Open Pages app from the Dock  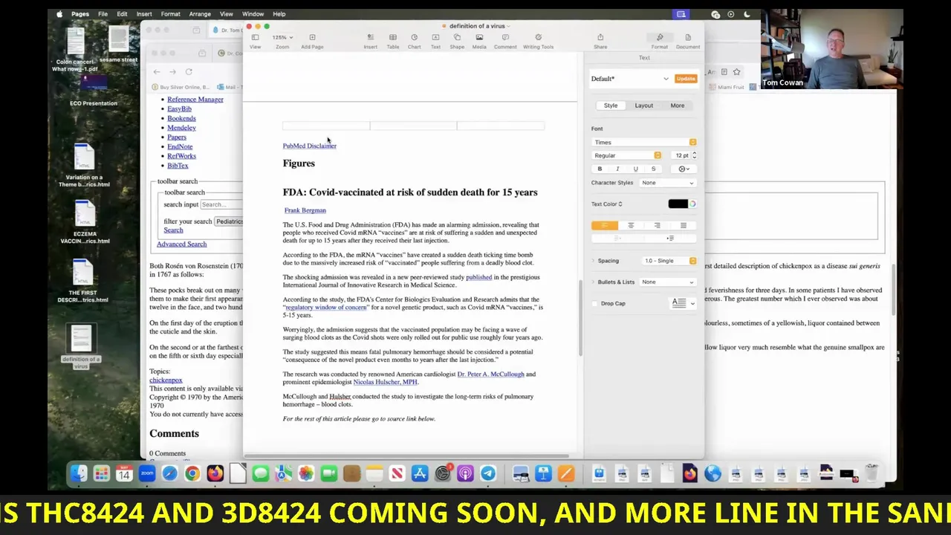(x=566, y=473)
